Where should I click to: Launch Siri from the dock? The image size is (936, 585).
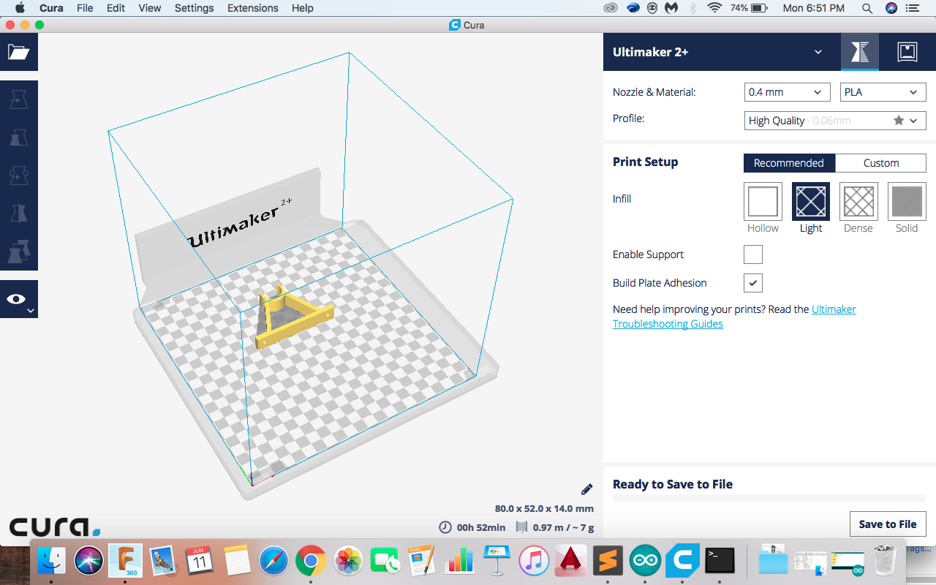click(89, 561)
